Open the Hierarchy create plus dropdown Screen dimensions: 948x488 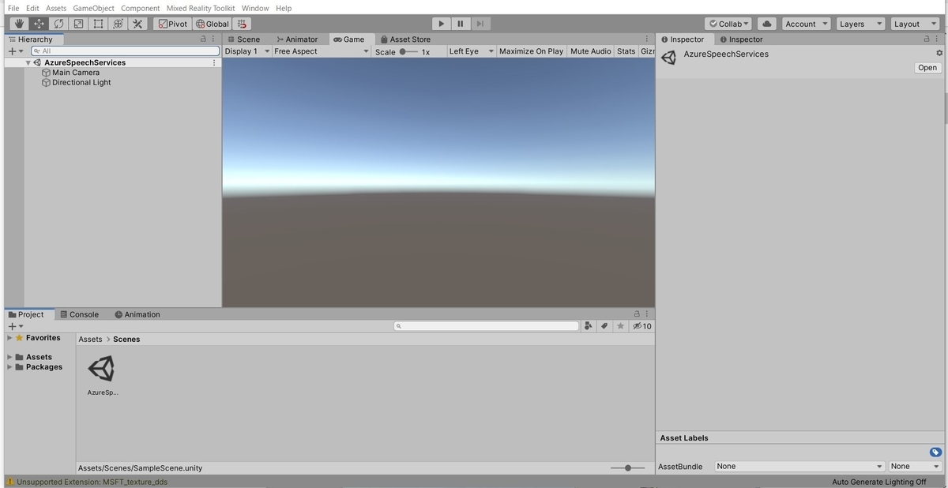[x=16, y=51]
